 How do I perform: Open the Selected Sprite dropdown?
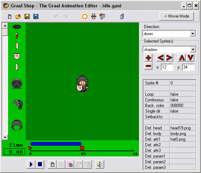tap(193, 50)
